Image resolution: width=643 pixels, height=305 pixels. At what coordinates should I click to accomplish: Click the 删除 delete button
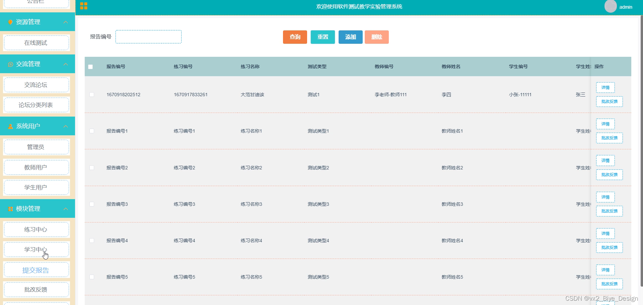(377, 37)
